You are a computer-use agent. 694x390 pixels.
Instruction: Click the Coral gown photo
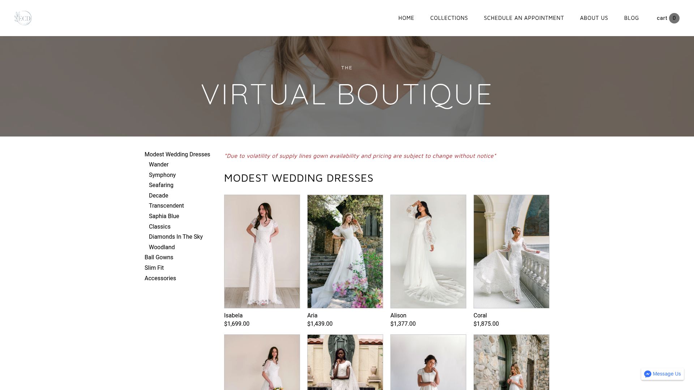pos(511,251)
